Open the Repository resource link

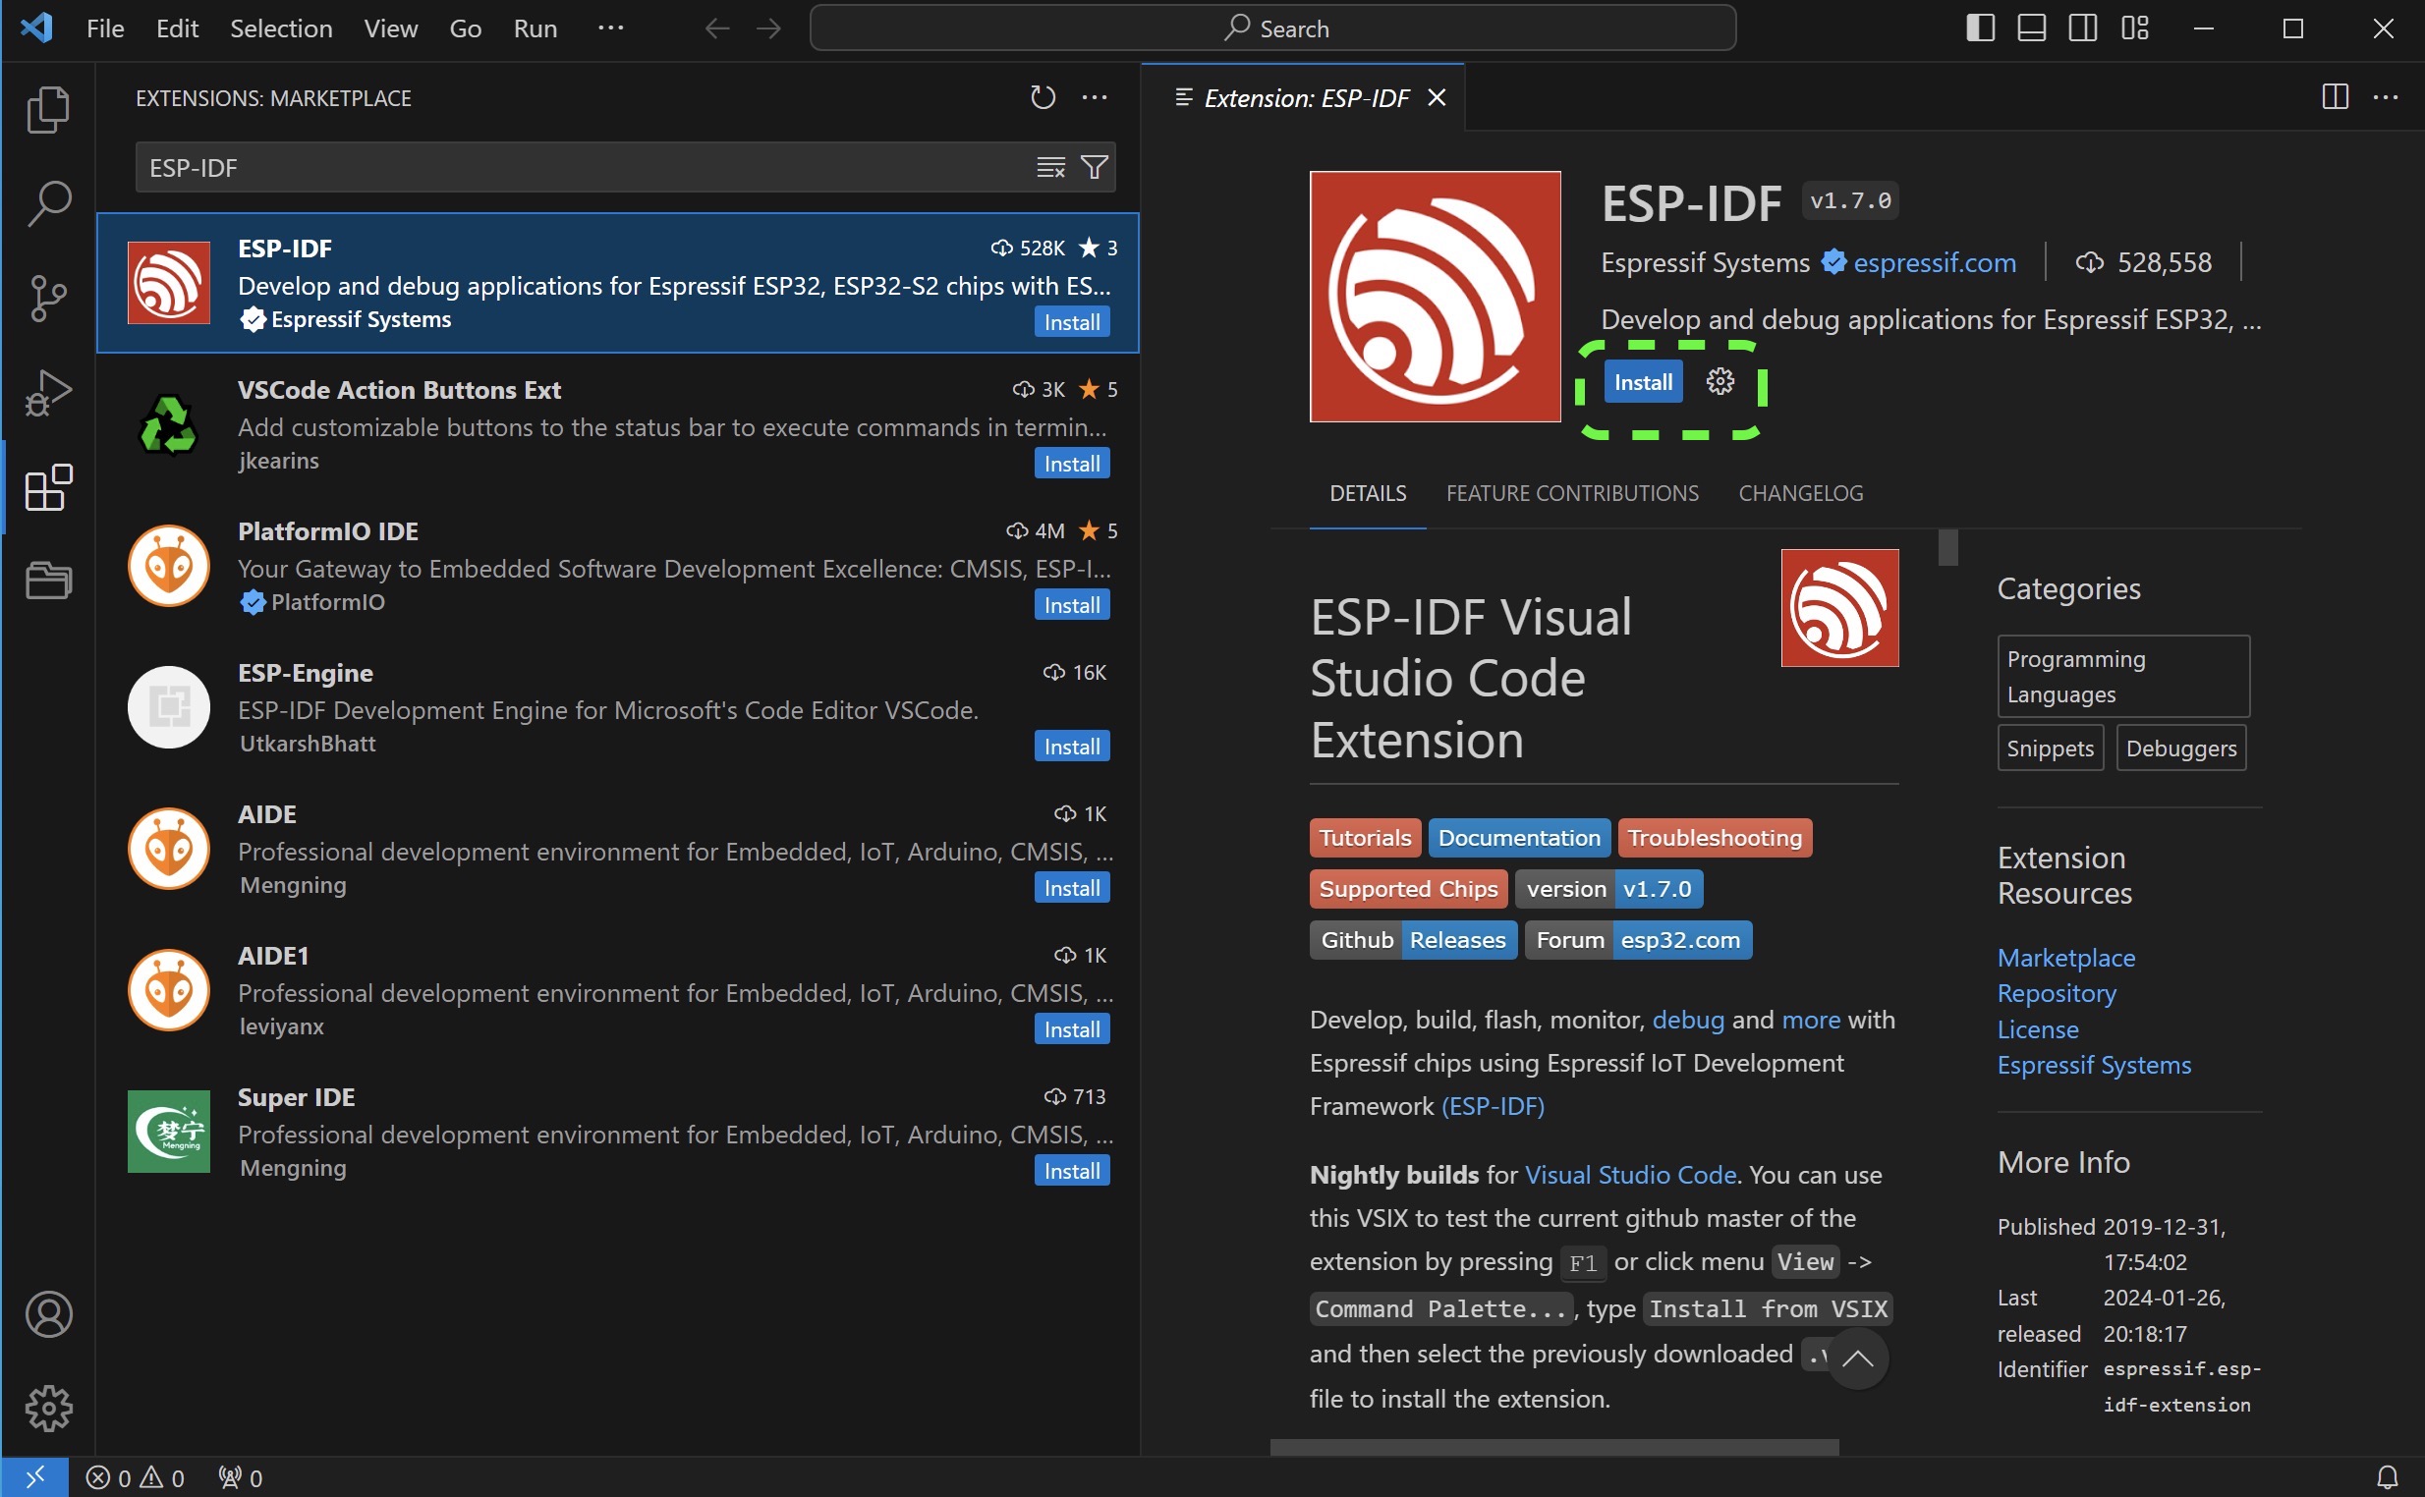[2057, 993]
